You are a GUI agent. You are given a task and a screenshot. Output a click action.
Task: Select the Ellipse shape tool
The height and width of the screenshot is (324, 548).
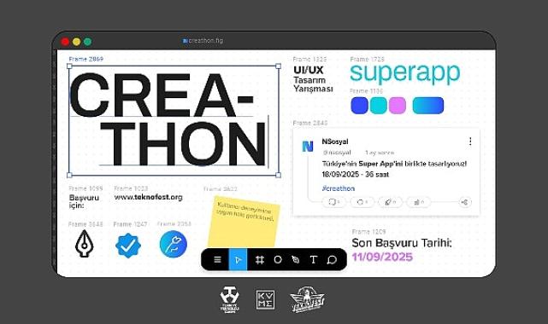[278, 260]
